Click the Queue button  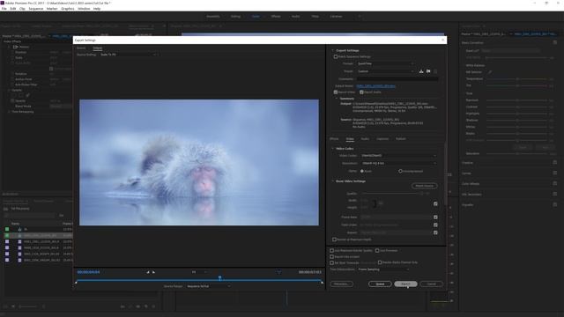[x=380, y=284]
